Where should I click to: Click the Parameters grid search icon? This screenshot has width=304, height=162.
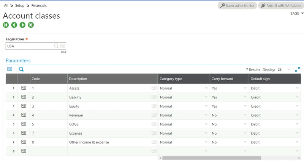click(x=21, y=69)
